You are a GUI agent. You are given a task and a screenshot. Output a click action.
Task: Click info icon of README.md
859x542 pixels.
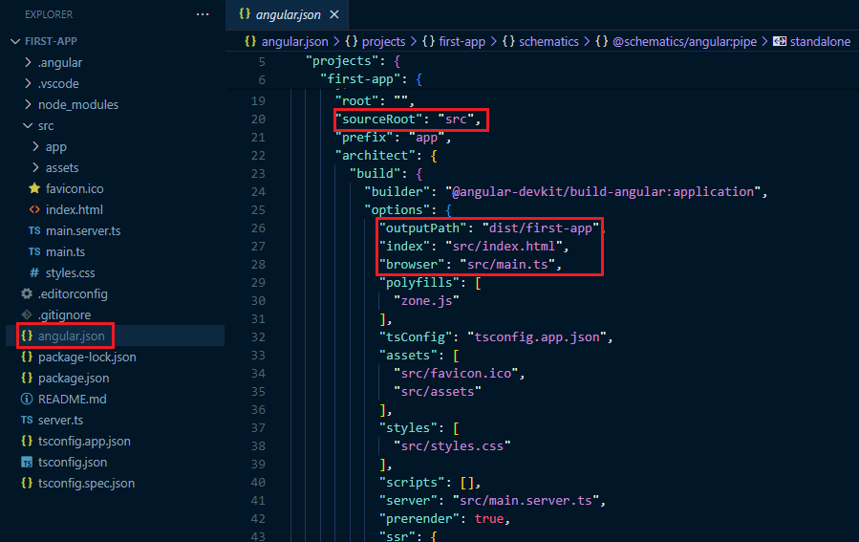27,399
